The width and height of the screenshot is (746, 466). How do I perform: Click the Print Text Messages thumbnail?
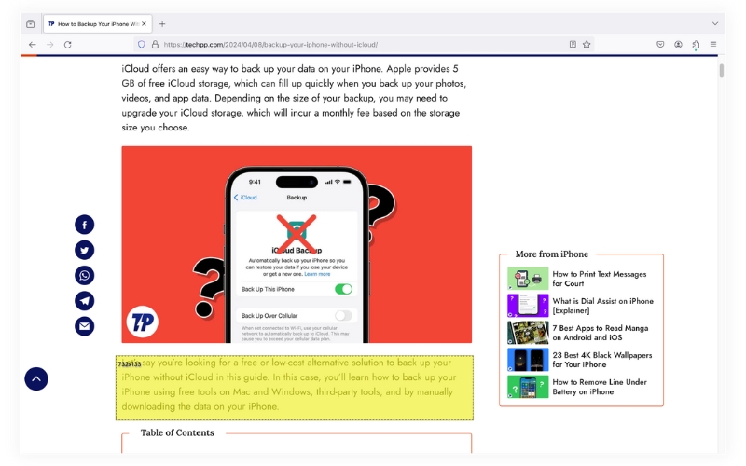click(x=528, y=279)
